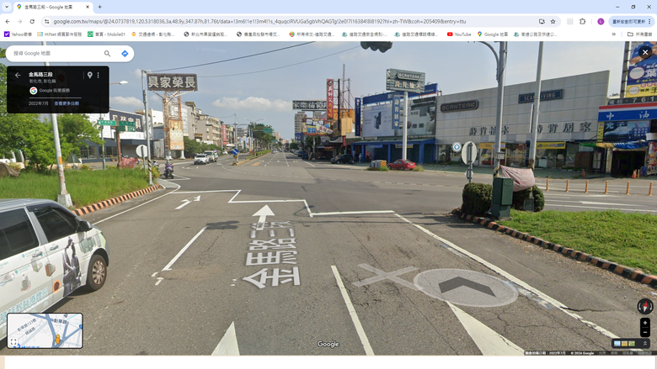
Task: Open the tab search dropdown arrow
Action: click(x=7, y=7)
